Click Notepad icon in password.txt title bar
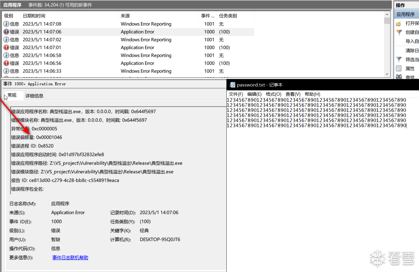The height and width of the screenshot is (272, 419). click(232, 85)
